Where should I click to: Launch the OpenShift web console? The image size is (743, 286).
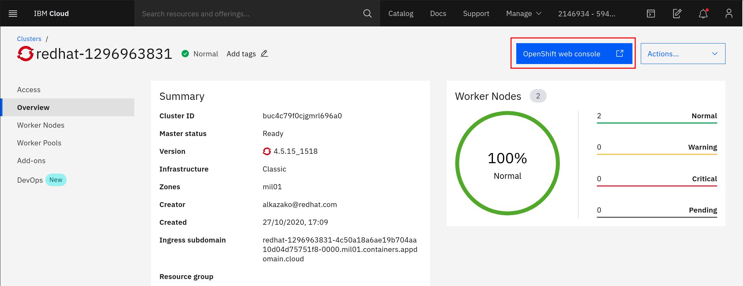pyautogui.click(x=574, y=54)
